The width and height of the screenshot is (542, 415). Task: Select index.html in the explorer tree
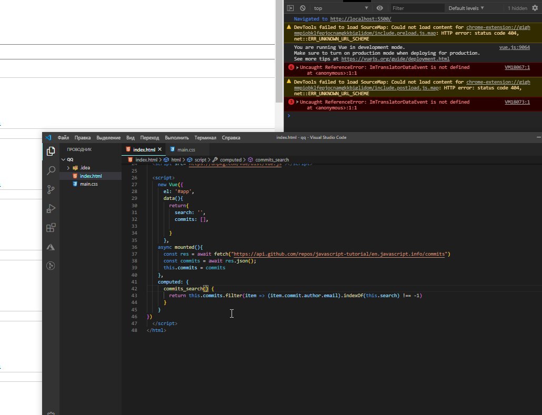point(91,176)
